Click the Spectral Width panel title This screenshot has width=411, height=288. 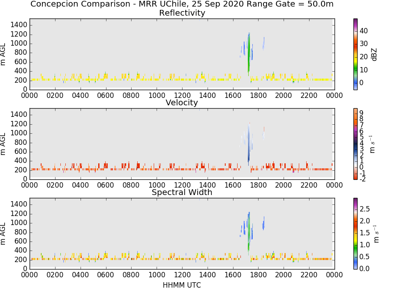tap(182, 192)
